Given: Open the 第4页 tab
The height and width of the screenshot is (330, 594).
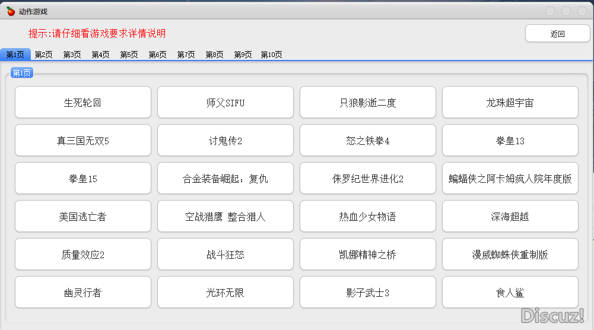Looking at the screenshot, I should 100,55.
